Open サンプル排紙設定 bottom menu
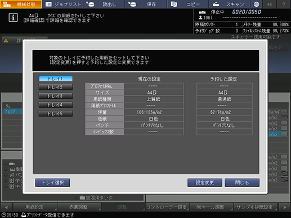This screenshot has width=291, height=218. [x=256, y=207]
